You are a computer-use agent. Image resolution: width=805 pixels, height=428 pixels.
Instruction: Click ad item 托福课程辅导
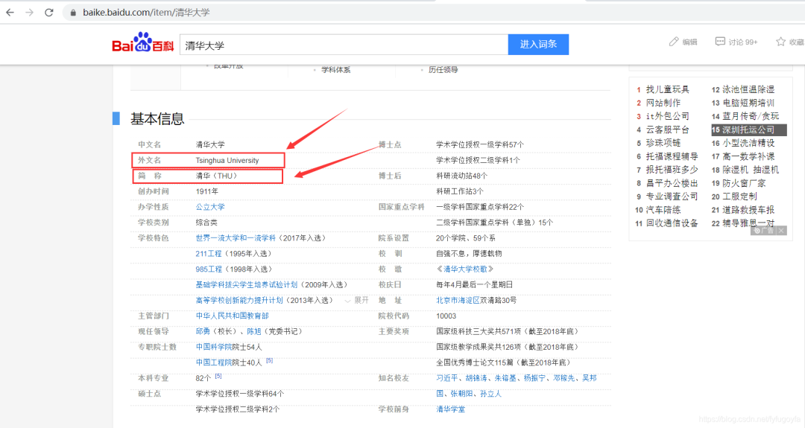[x=672, y=156]
